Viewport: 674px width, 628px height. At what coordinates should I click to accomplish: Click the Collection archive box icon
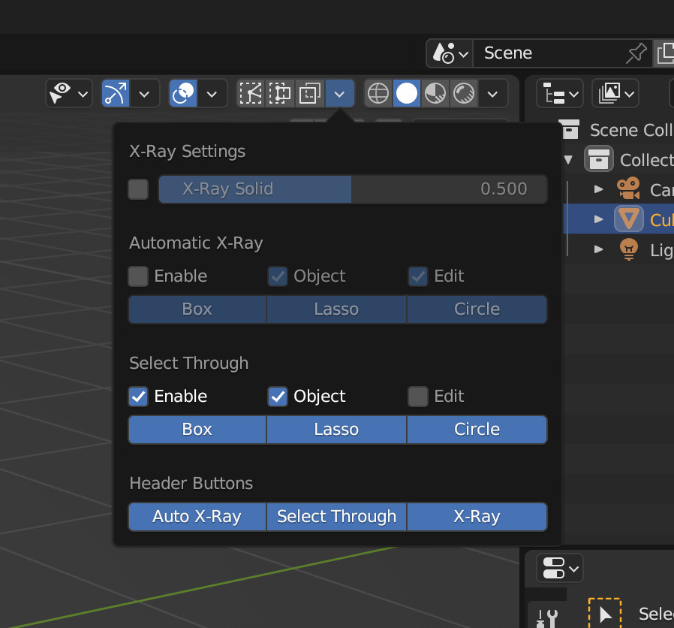(x=599, y=159)
